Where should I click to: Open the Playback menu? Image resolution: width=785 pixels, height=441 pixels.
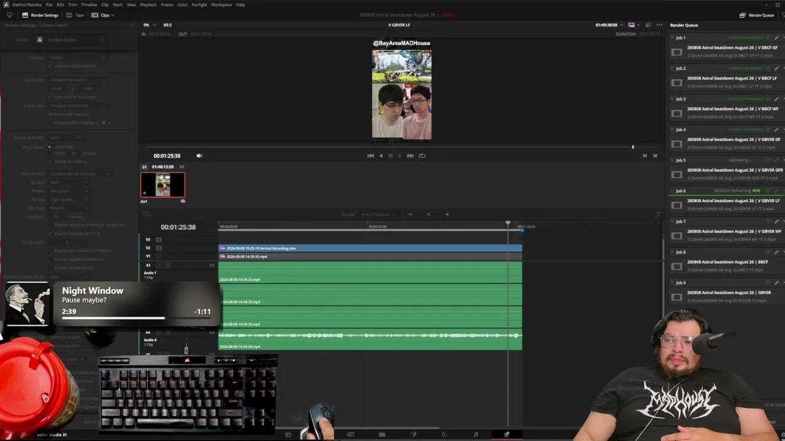(148, 4)
